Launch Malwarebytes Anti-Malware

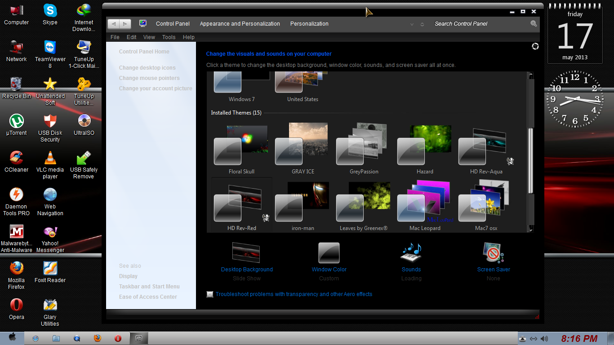coord(17,239)
